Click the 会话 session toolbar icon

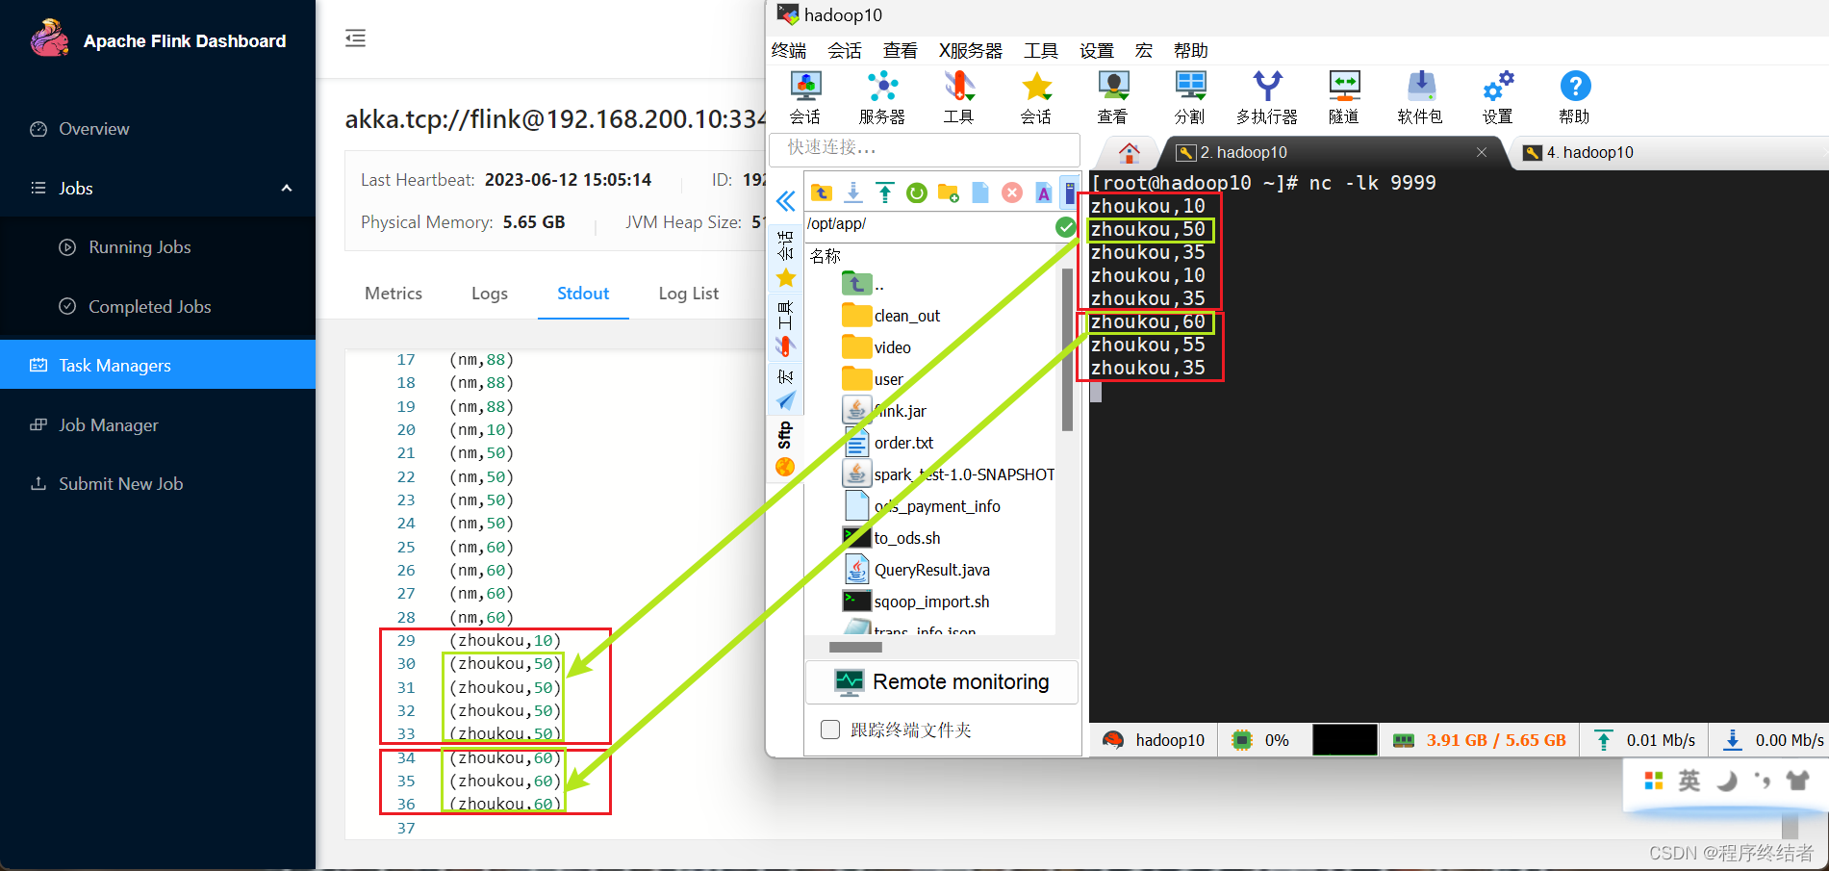tap(805, 97)
